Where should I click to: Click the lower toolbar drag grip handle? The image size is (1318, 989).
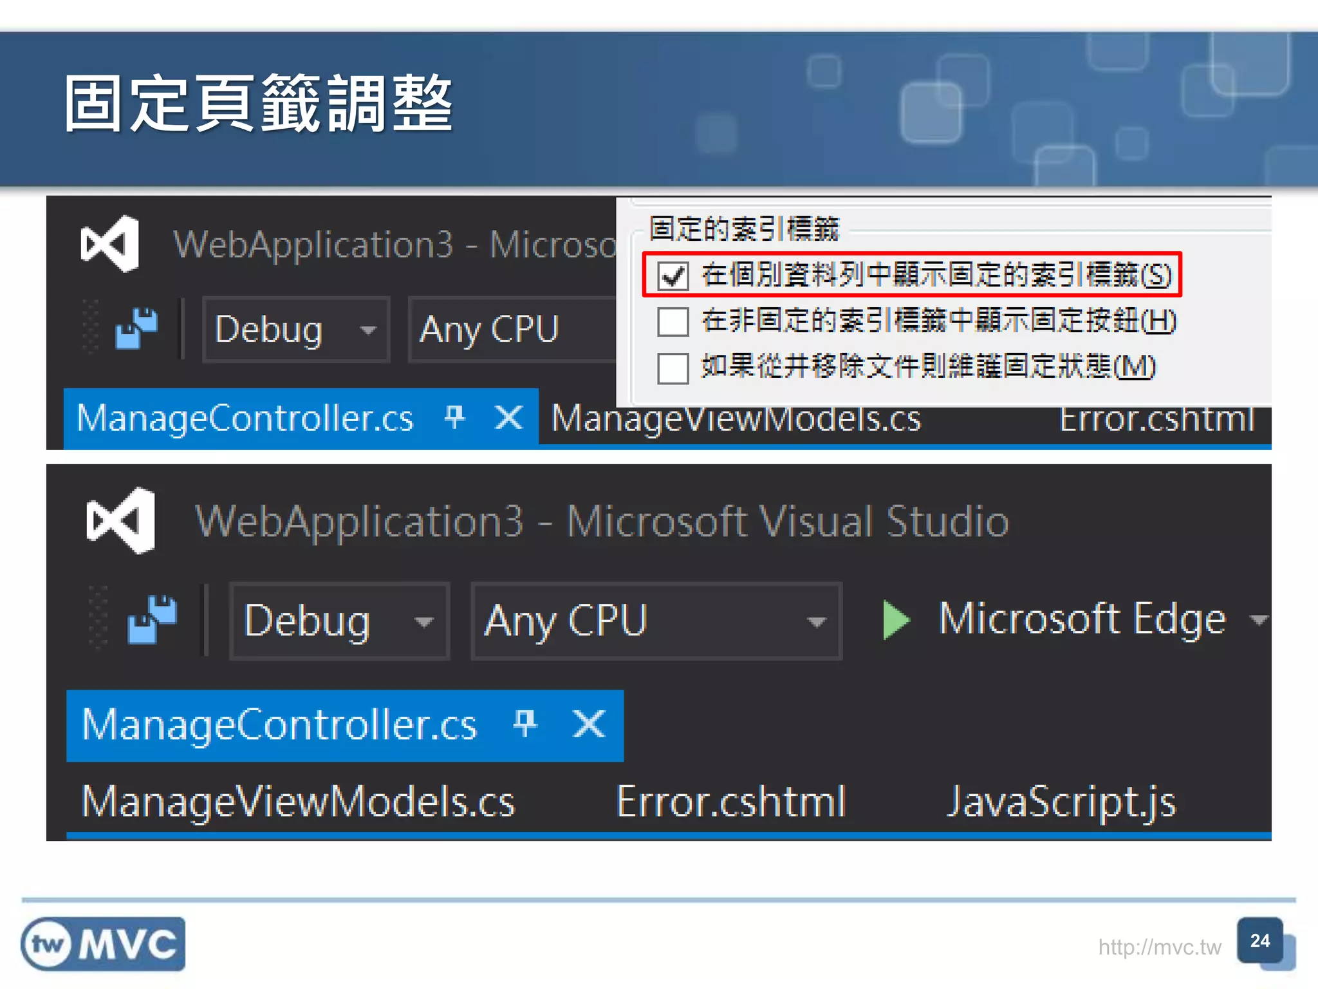click(98, 618)
